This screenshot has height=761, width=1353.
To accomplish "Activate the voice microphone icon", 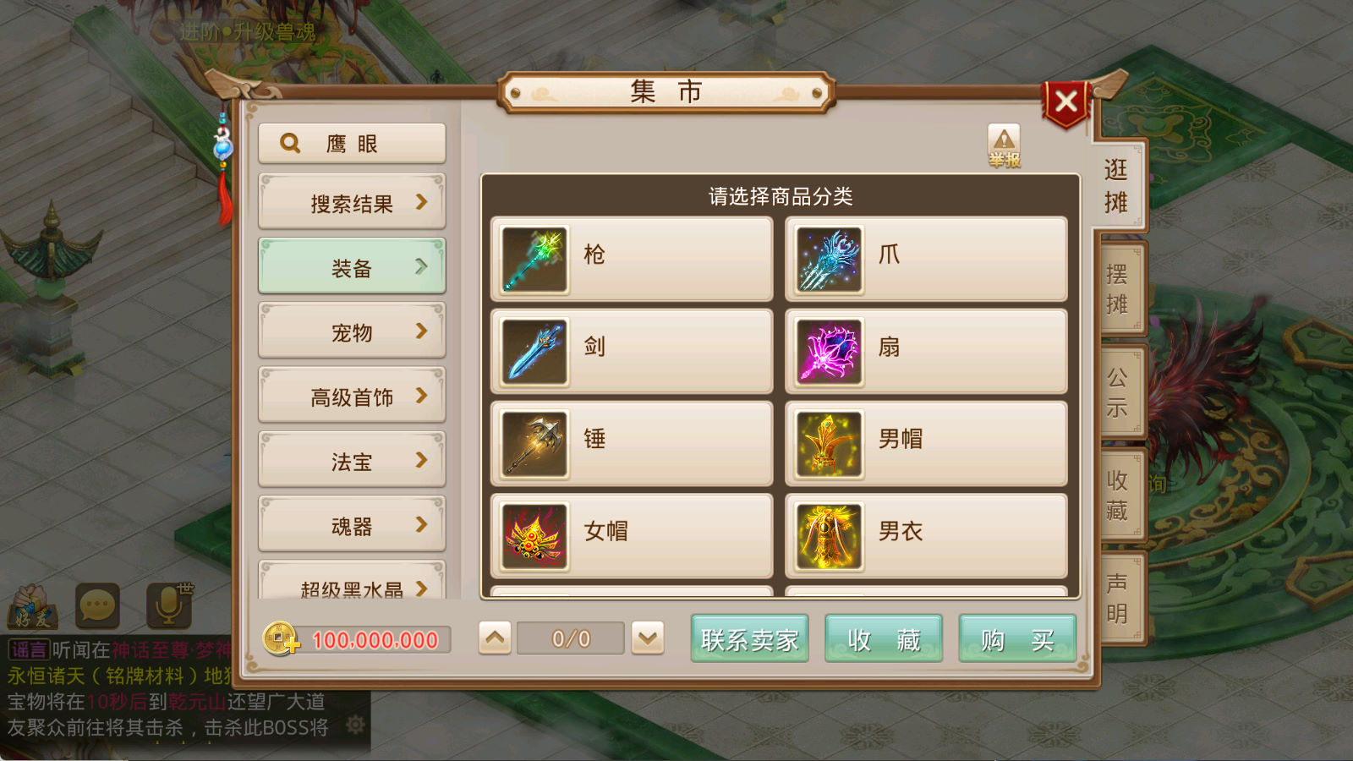I will click(x=169, y=605).
